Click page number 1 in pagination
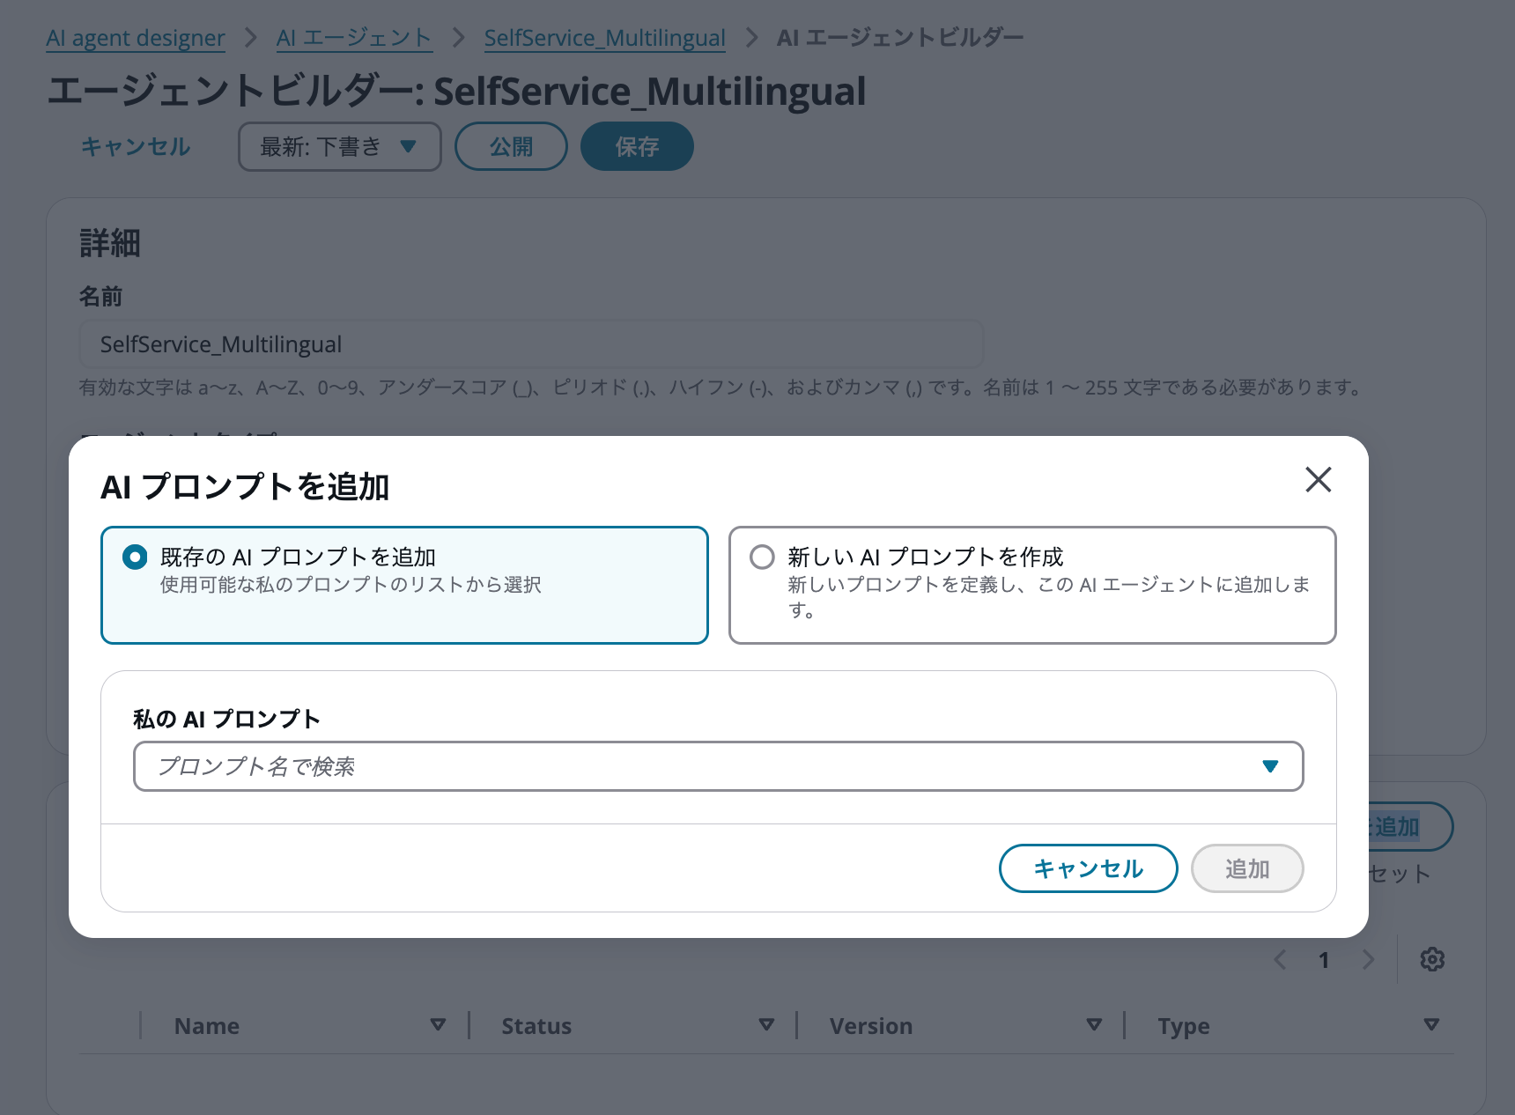The width and height of the screenshot is (1515, 1115). coord(1324,960)
